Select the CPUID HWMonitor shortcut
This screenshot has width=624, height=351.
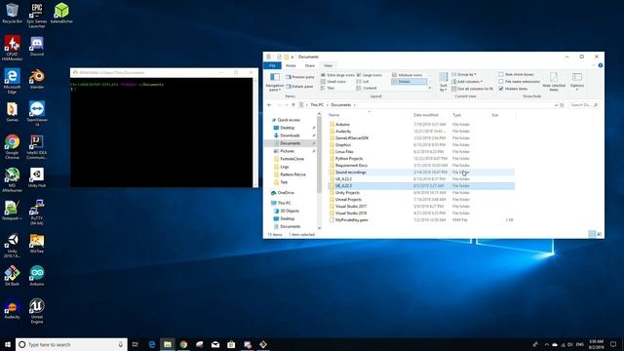point(12,48)
